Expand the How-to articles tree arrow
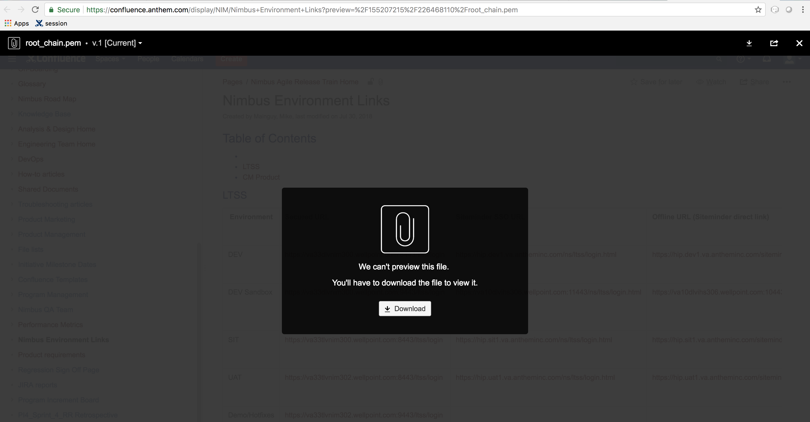Image resolution: width=810 pixels, height=422 pixels. 12,174
